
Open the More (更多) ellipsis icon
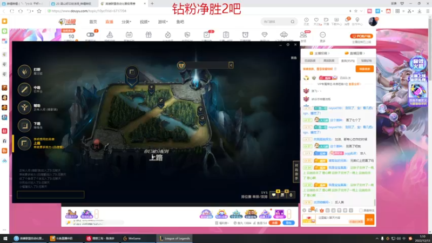click(x=322, y=35)
